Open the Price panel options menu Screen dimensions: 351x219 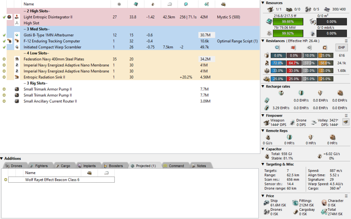[x=346, y=196]
